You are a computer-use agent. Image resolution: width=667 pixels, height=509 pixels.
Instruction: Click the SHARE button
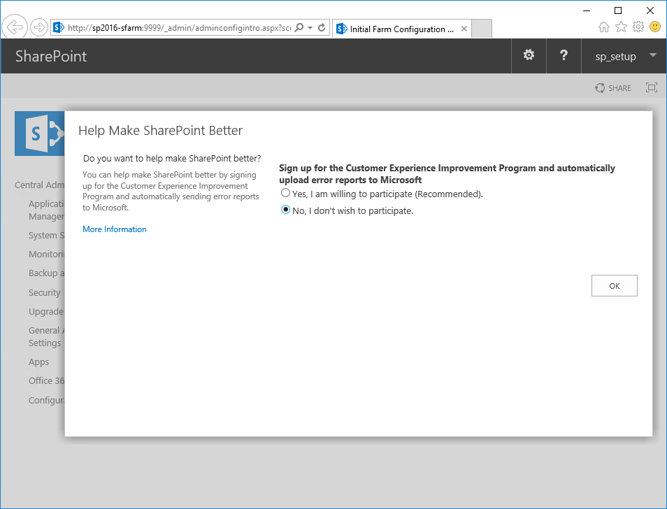coord(613,88)
